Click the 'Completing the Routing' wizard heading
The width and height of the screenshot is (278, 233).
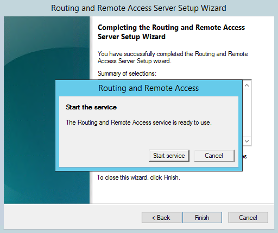pos(171,32)
